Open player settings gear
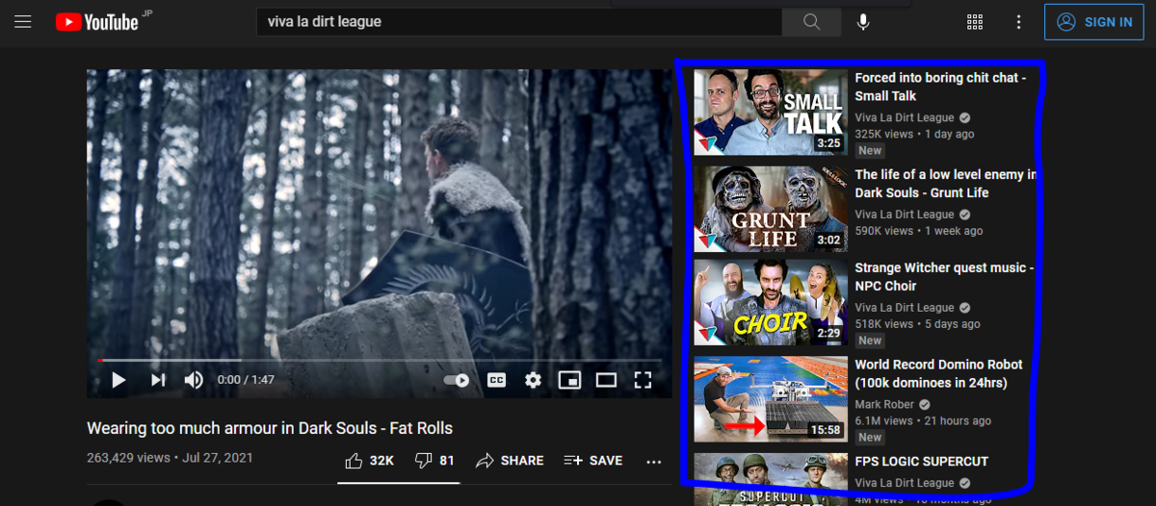The image size is (1156, 506). click(533, 380)
